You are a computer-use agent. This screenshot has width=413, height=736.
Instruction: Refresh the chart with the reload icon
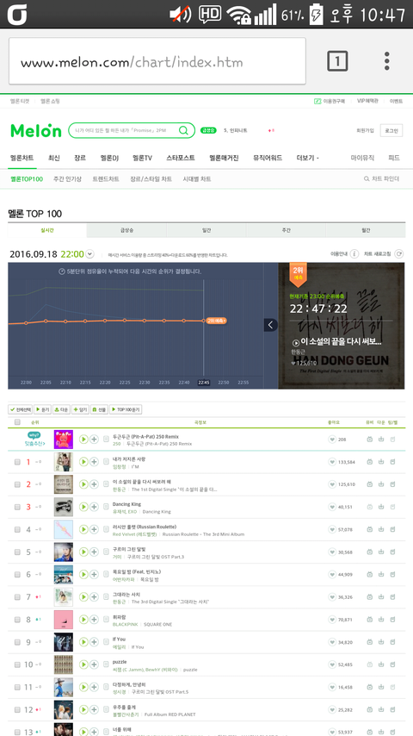tap(399, 254)
